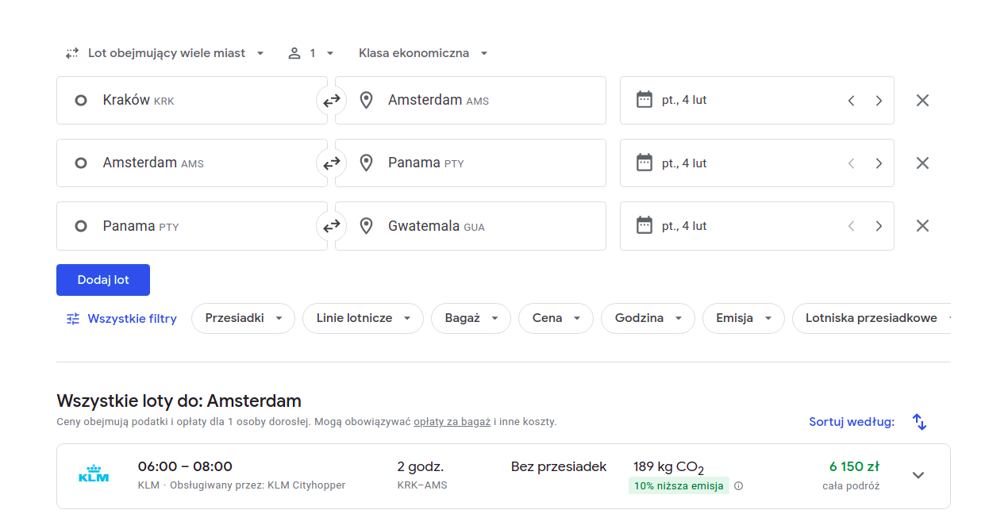This screenshot has width=1008, height=529.
Task: Open the Linie lotnicze filter dropdown
Action: pos(364,318)
